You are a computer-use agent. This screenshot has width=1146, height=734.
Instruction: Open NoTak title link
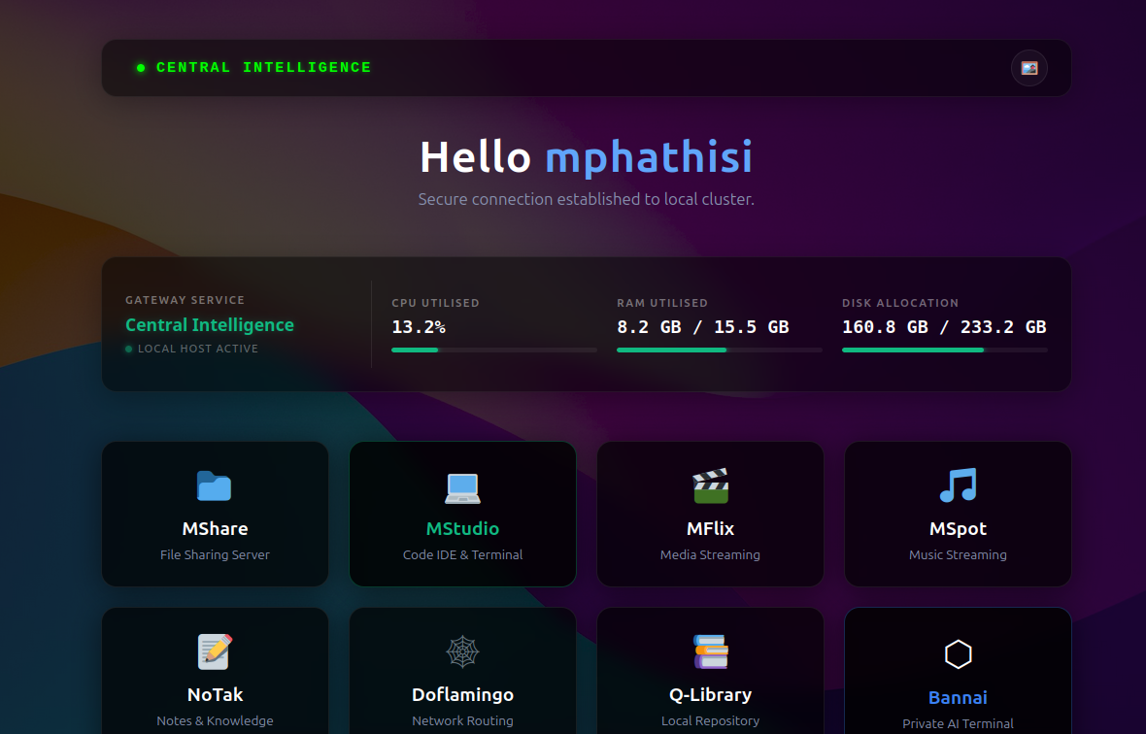pos(215,694)
